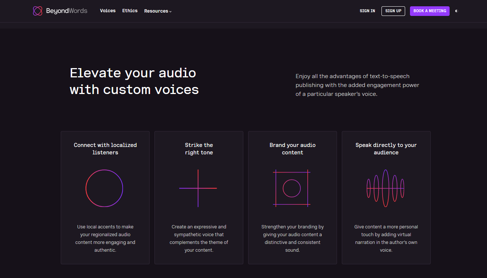The width and height of the screenshot is (487, 278).
Task: Click the 'Create an expressive and sympathetic voice' text
Action: (x=199, y=238)
